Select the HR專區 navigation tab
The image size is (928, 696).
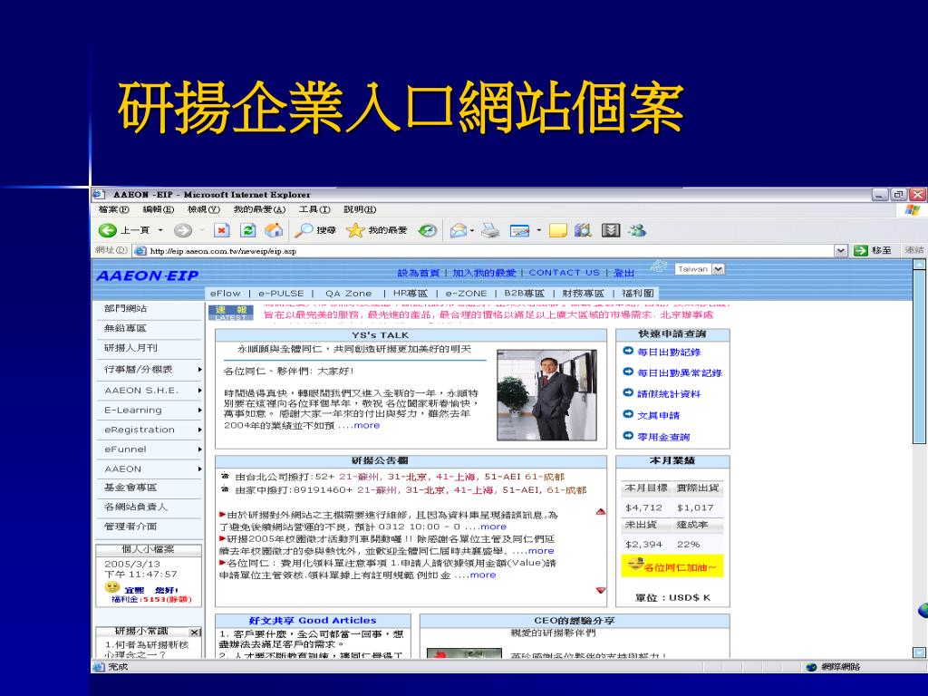(x=411, y=293)
